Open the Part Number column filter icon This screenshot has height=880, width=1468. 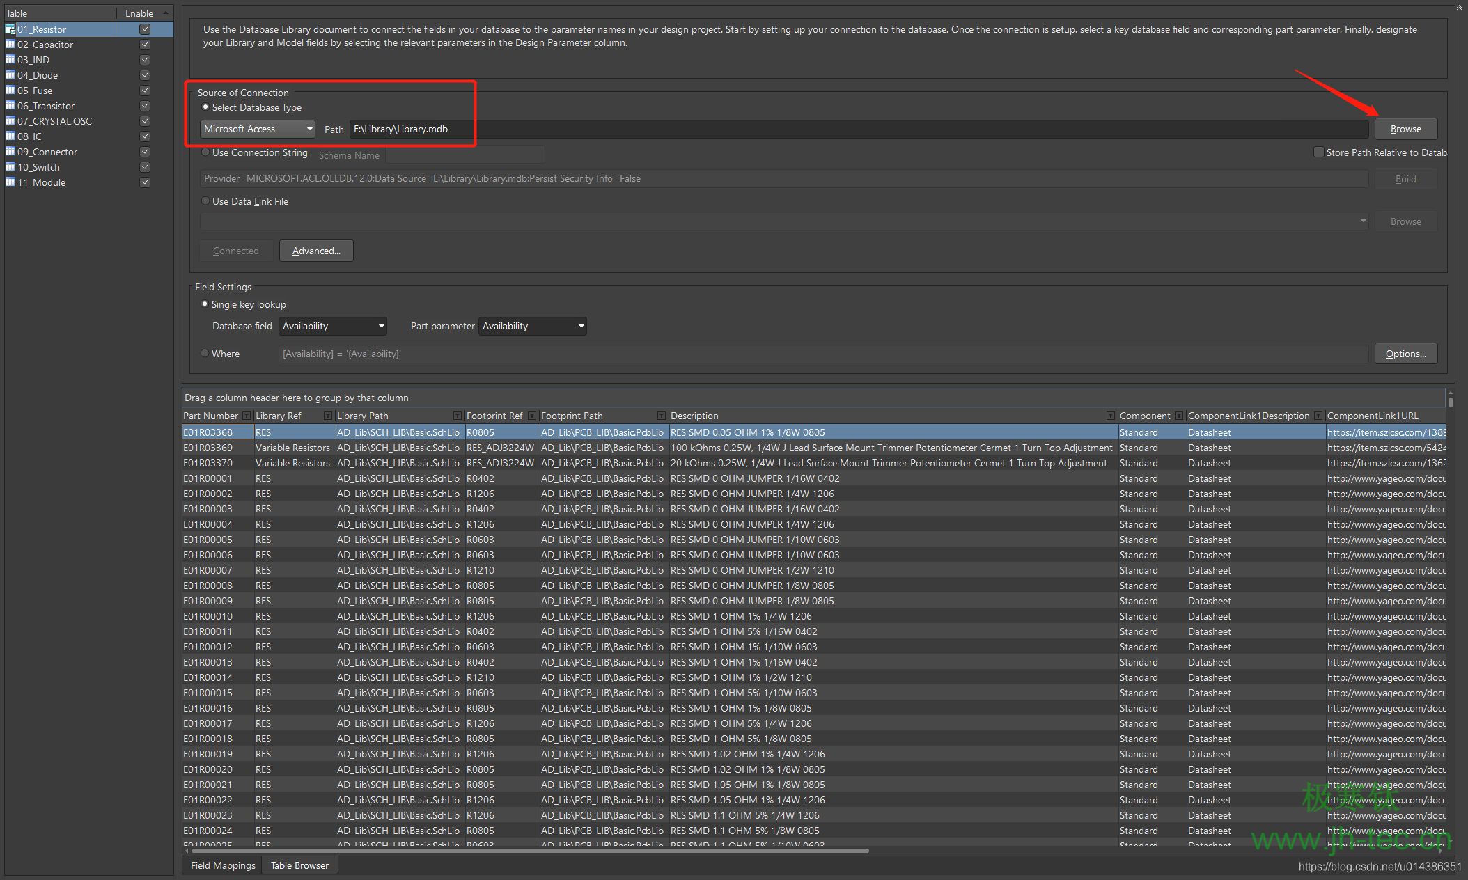tap(247, 416)
